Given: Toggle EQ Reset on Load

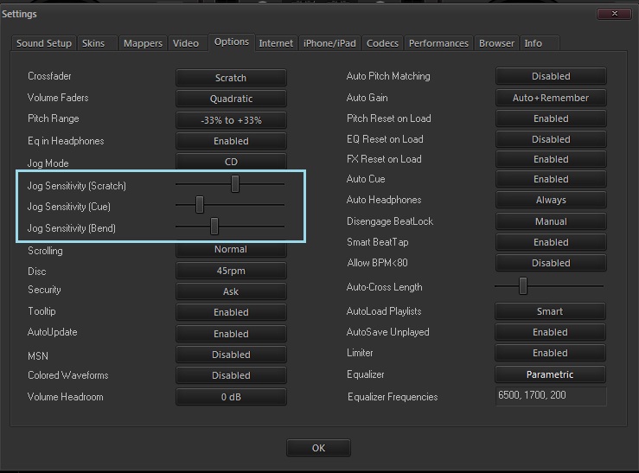Looking at the screenshot, I should click(551, 139).
